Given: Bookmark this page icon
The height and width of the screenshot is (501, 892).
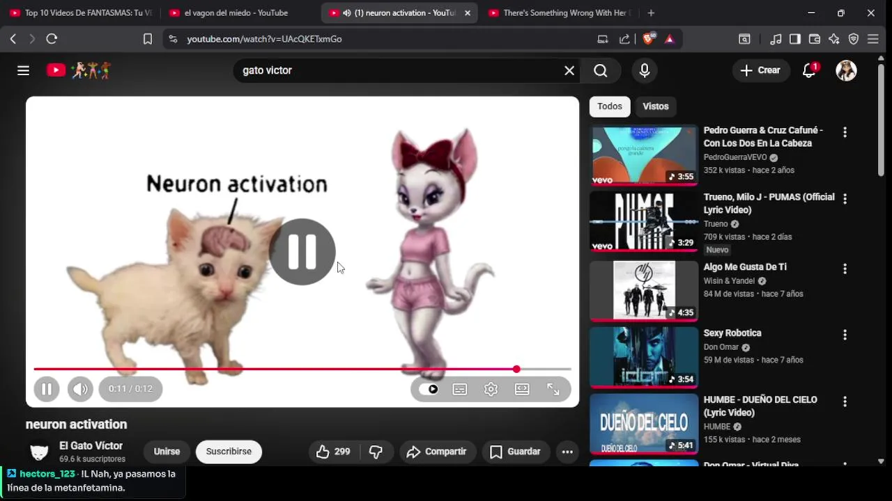Looking at the screenshot, I should 148,39.
